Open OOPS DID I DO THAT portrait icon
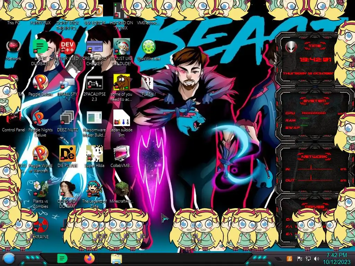The width and height of the screenshot is (355, 266). 68,189
